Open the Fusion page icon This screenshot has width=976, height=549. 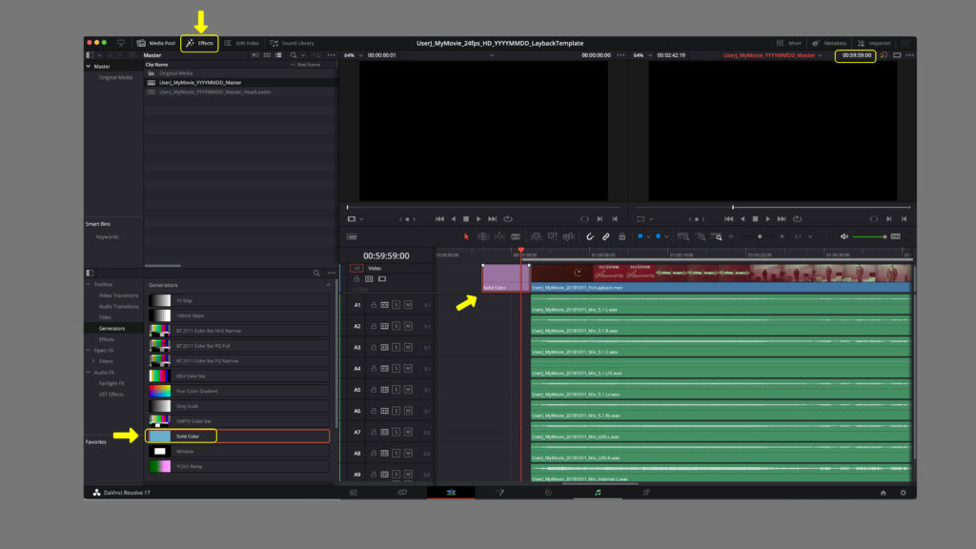click(499, 493)
